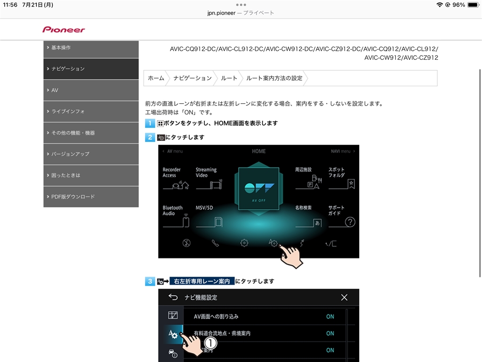Go to ルート案内方法の設定 breadcrumb
The image size is (482, 362).
pyautogui.click(x=274, y=78)
